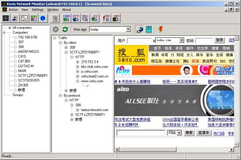Viewport: 241px width, 160px height.
Task: Open the MAIL scanned data icon
Action: coord(85,18)
